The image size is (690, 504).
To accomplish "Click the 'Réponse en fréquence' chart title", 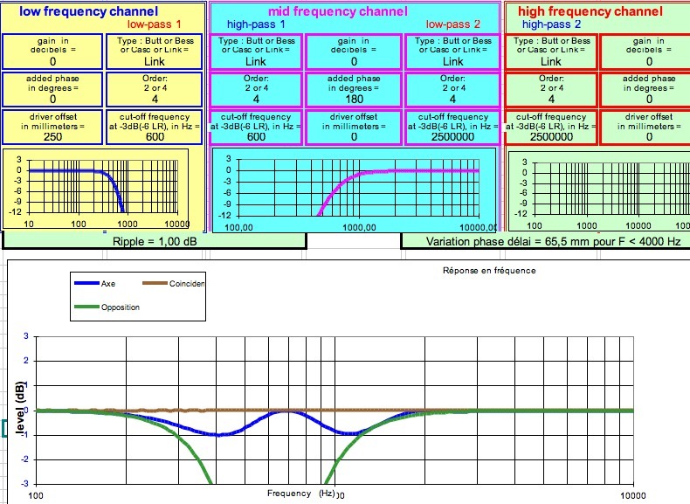I will (x=489, y=271).
